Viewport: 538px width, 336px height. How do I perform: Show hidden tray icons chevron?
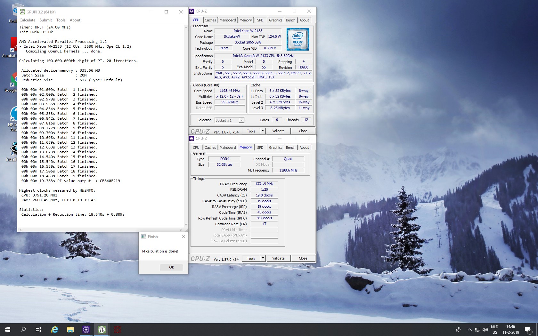click(x=469, y=329)
